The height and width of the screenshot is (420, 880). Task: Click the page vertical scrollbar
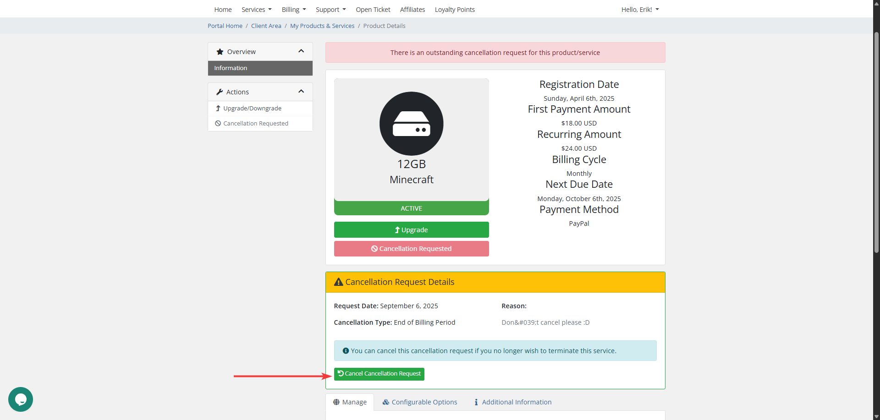(876, 142)
